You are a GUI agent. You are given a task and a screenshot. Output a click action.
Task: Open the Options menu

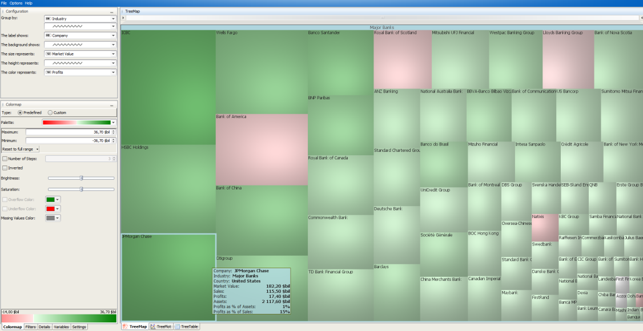[x=16, y=3]
